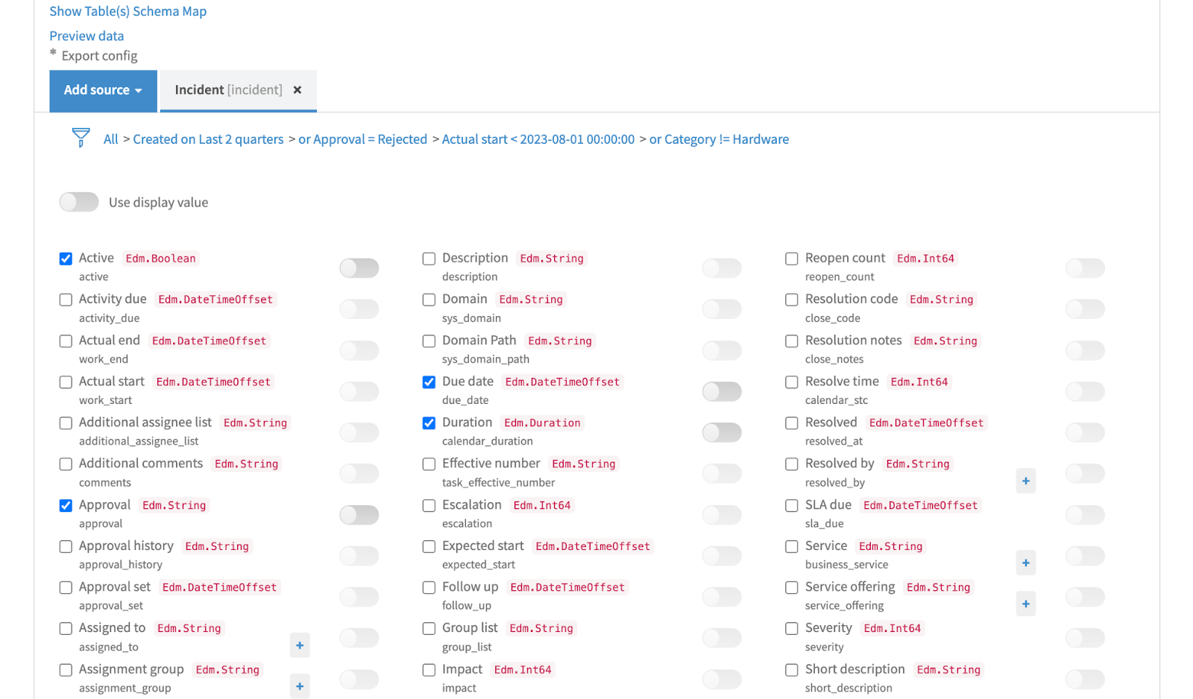Uncheck the Active field checkbox
Viewport: 1193px width, 699px height.
pyautogui.click(x=66, y=259)
